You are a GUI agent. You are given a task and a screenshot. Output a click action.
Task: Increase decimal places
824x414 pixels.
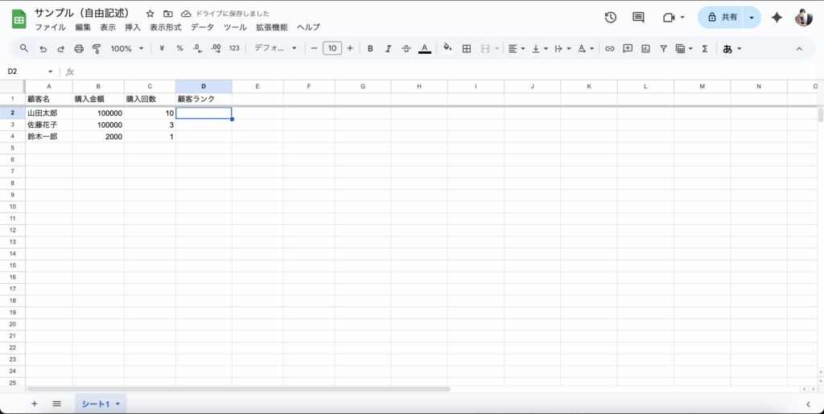216,48
